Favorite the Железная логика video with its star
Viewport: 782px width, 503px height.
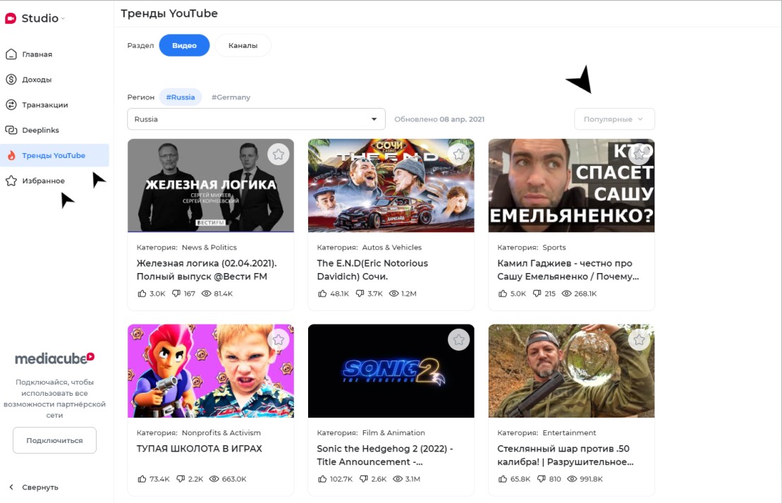point(279,154)
